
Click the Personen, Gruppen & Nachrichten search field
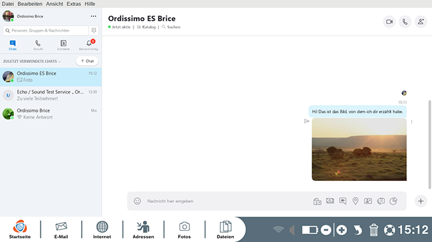[x=46, y=30]
